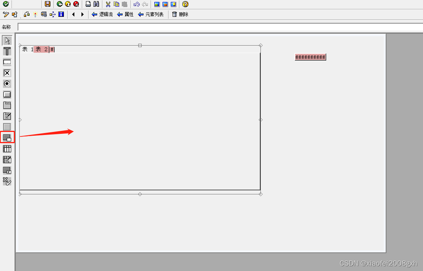Select the Custom control tool
The height and width of the screenshot is (271, 423).
pyautogui.click(x=7, y=170)
